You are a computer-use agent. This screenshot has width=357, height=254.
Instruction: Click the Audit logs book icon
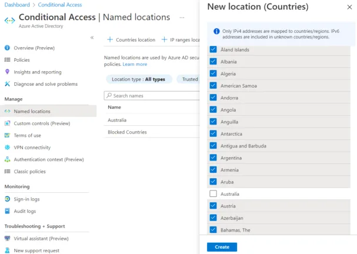pyautogui.click(x=7, y=211)
